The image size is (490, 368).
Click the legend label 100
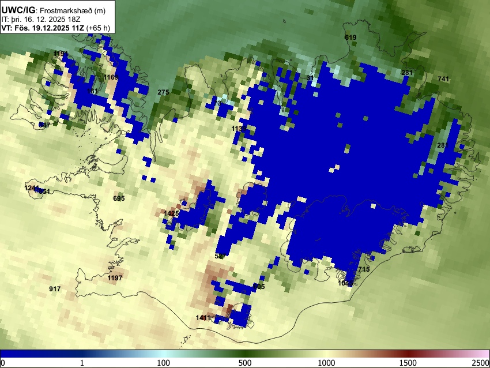click(x=164, y=363)
